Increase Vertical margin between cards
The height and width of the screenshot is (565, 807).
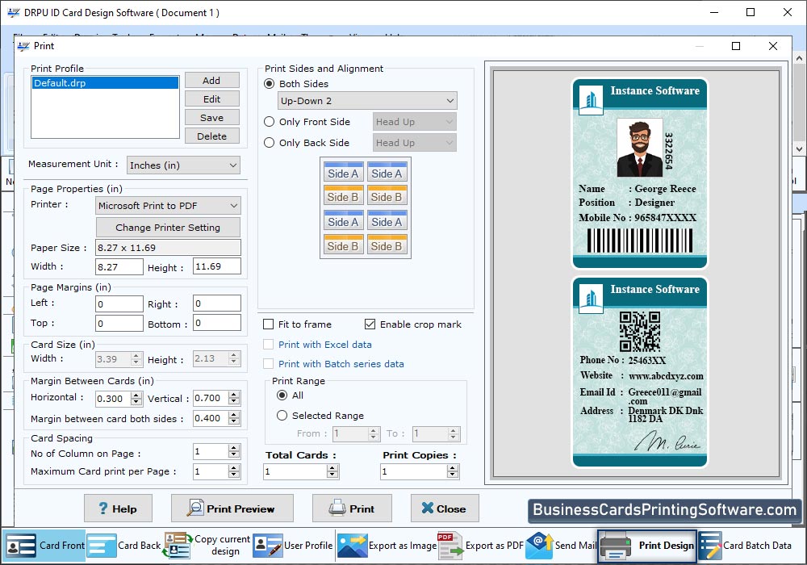point(234,395)
